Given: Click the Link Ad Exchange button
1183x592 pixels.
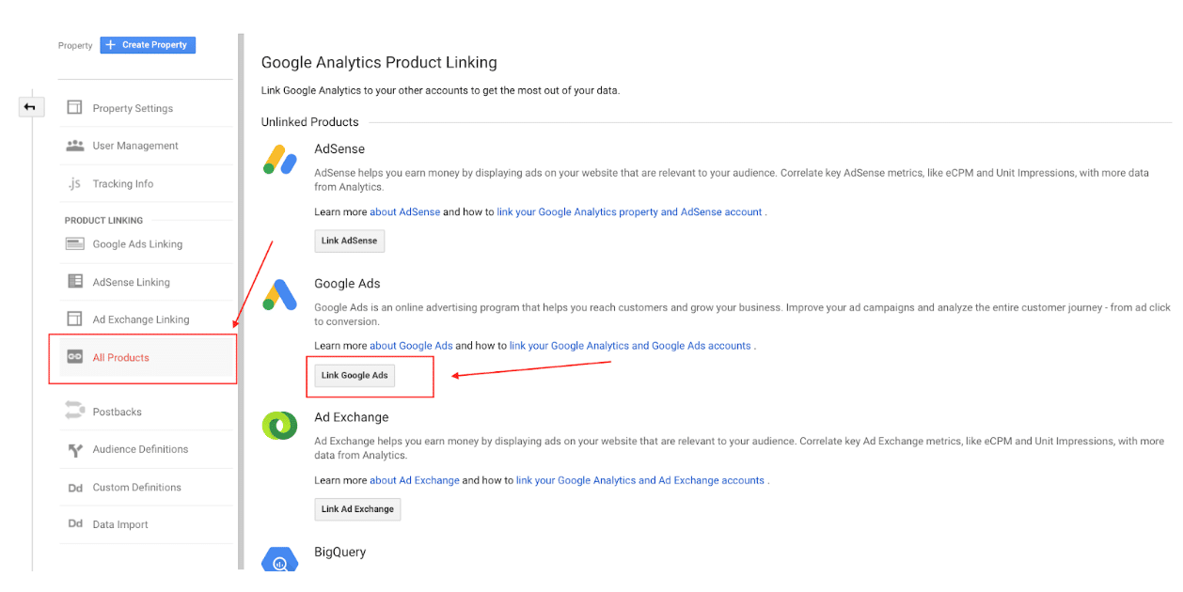Looking at the screenshot, I should (x=357, y=509).
